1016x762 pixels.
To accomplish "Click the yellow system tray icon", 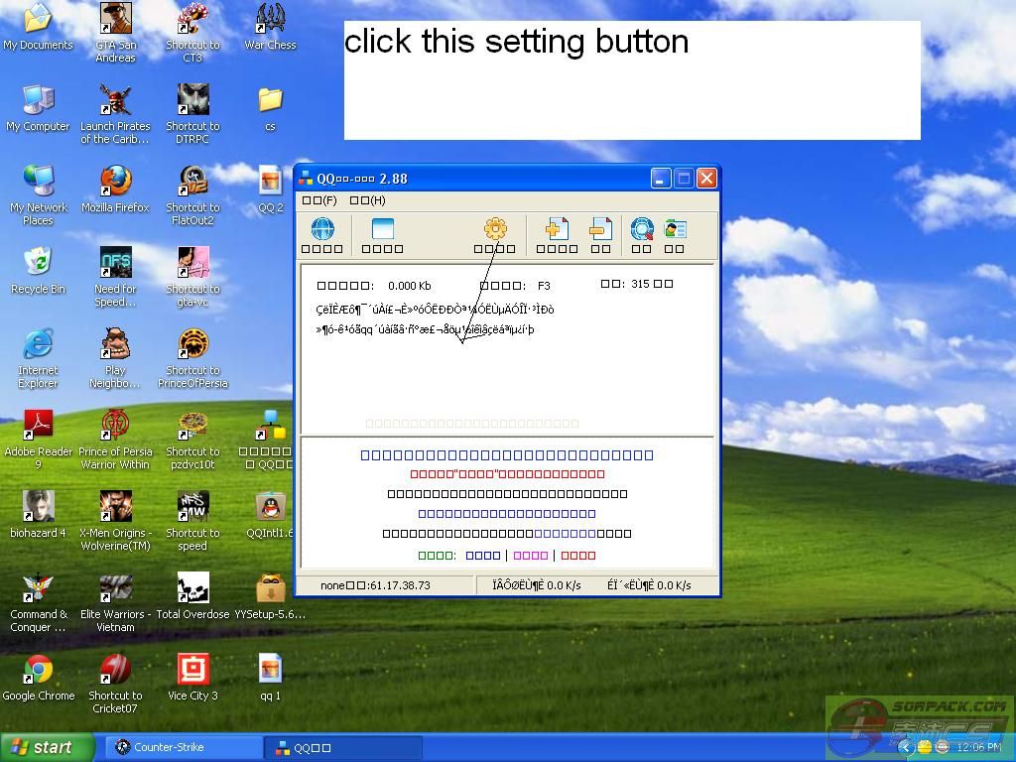I will pos(925,748).
